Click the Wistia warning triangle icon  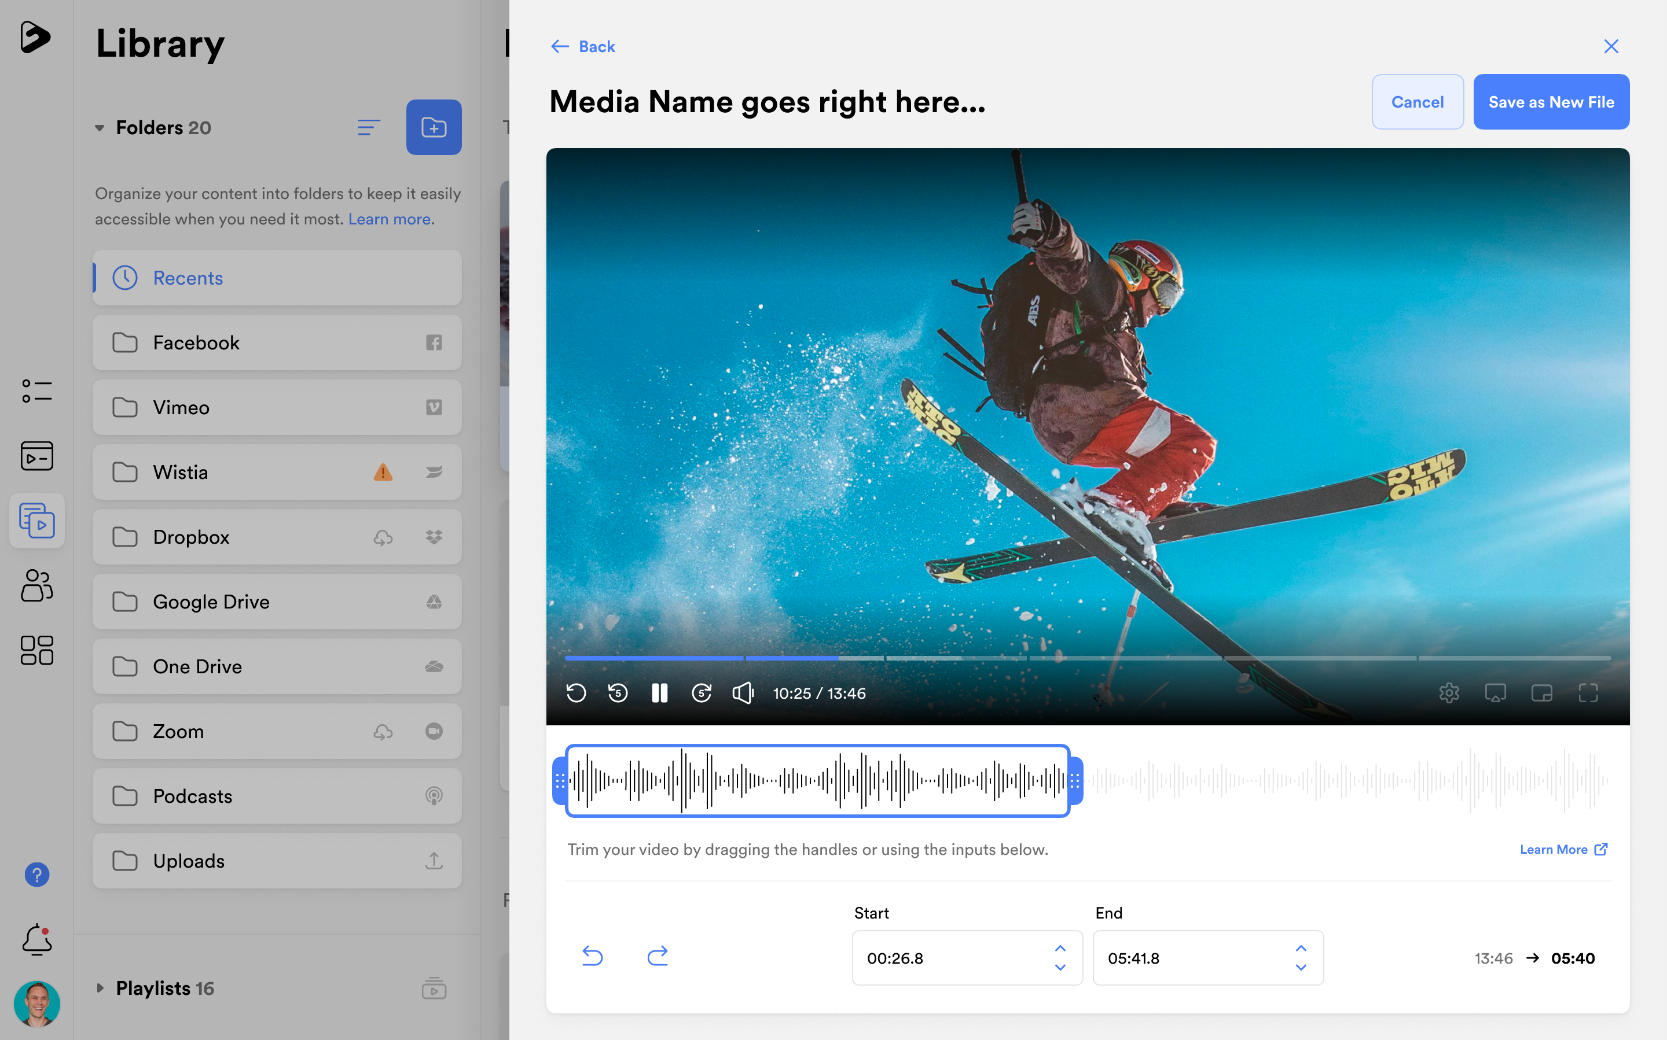383,472
